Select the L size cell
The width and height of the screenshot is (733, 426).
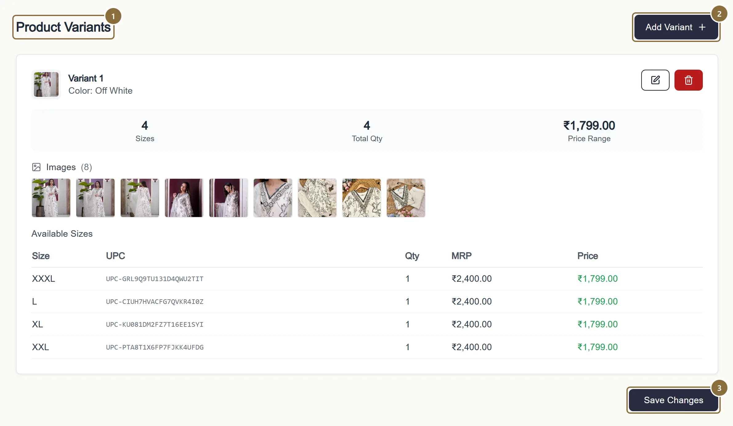click(x=34, y=301)
